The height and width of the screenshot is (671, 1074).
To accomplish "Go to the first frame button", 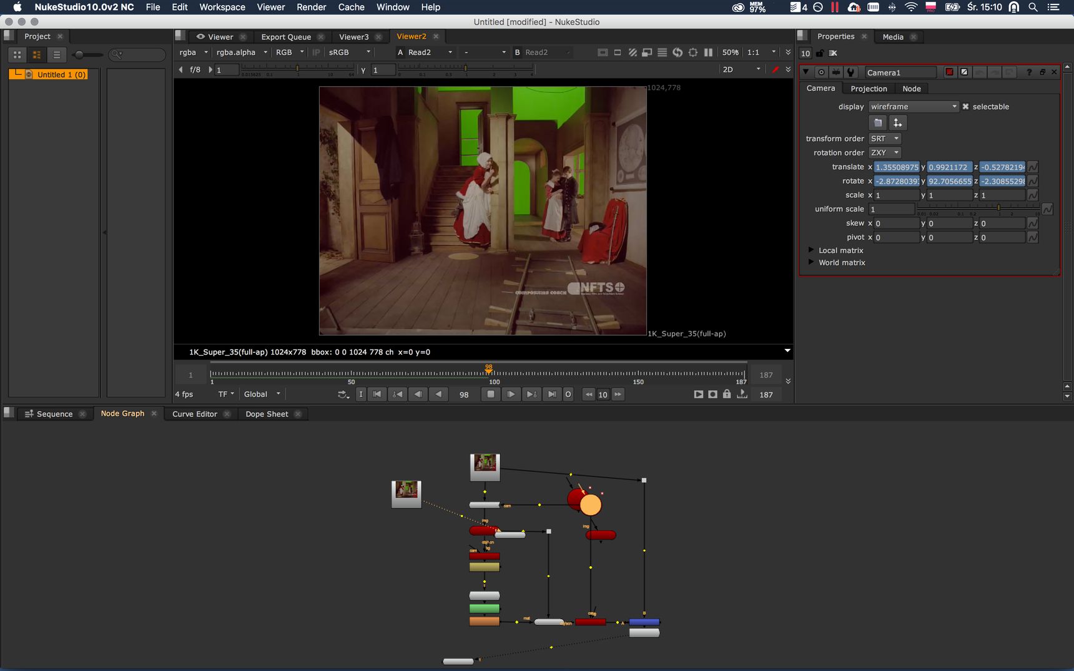I will (x=377, y=394).
